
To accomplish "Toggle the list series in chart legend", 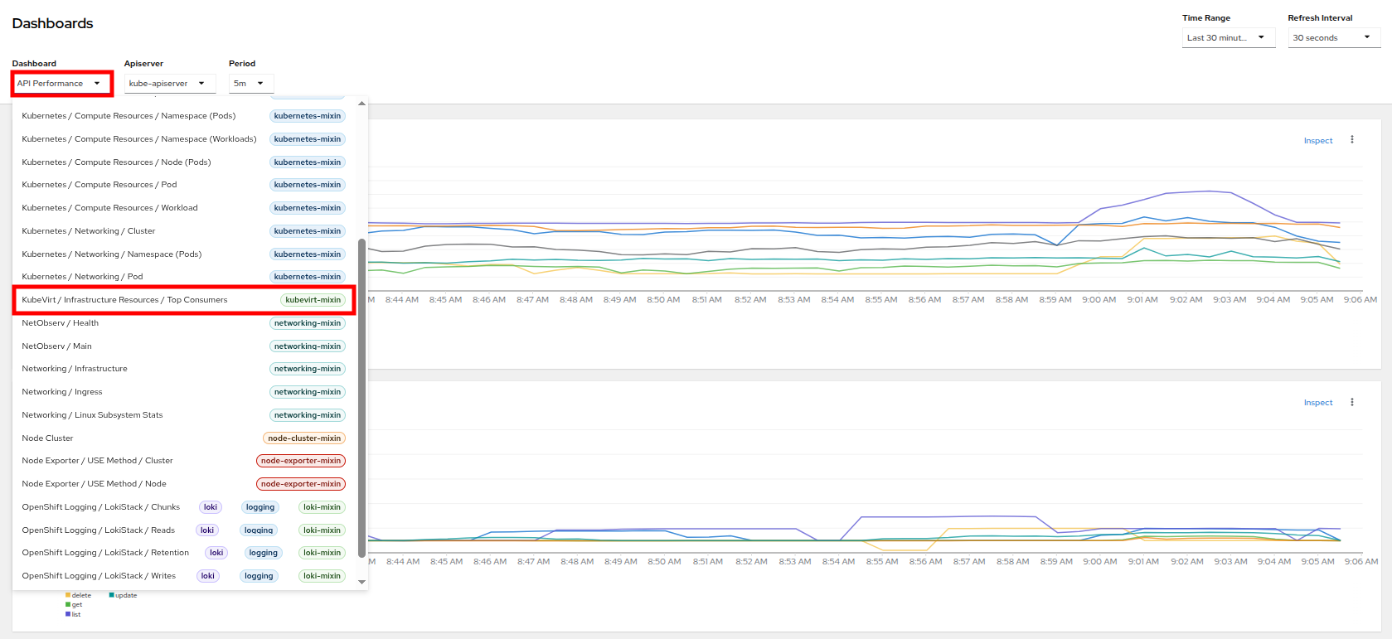I will (75, 614).
